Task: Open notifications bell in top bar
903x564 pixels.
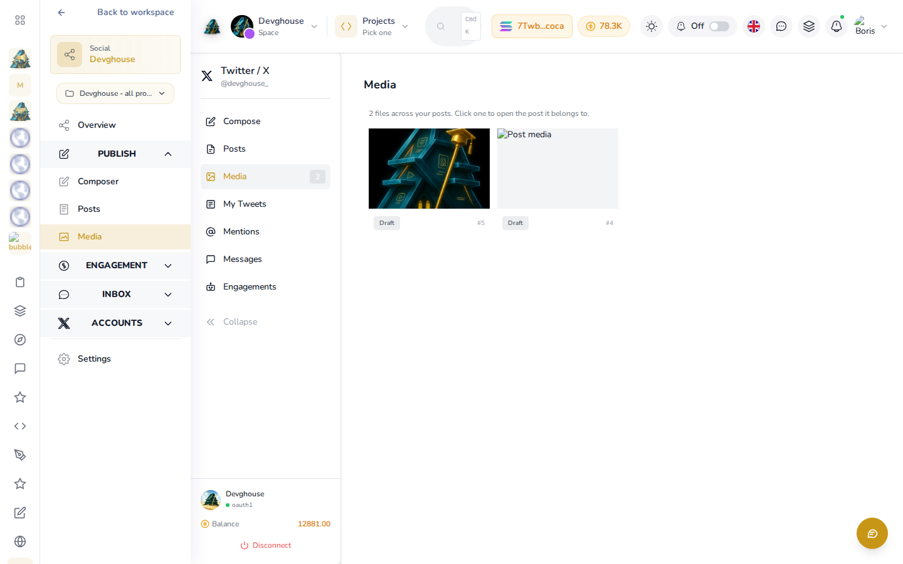Action: (837, 26)
